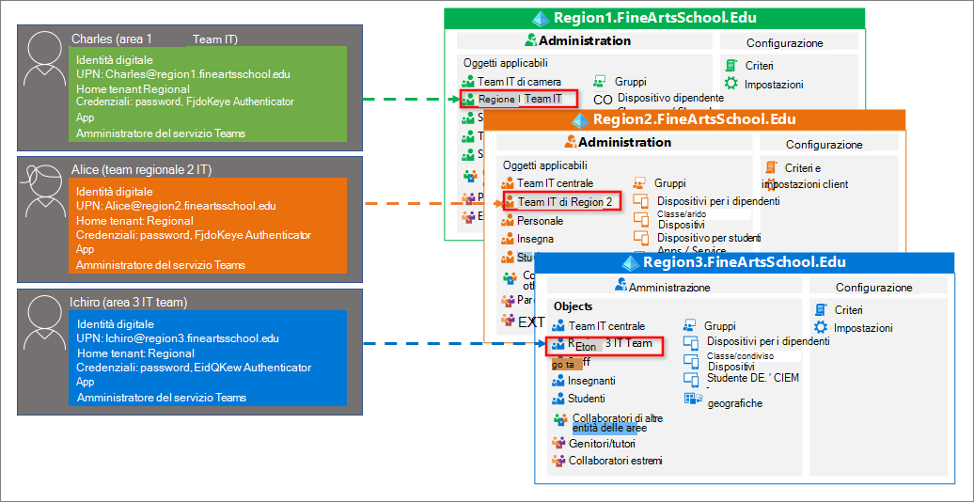
Task: Click the Objects heading in Region3
Action: 573,306
